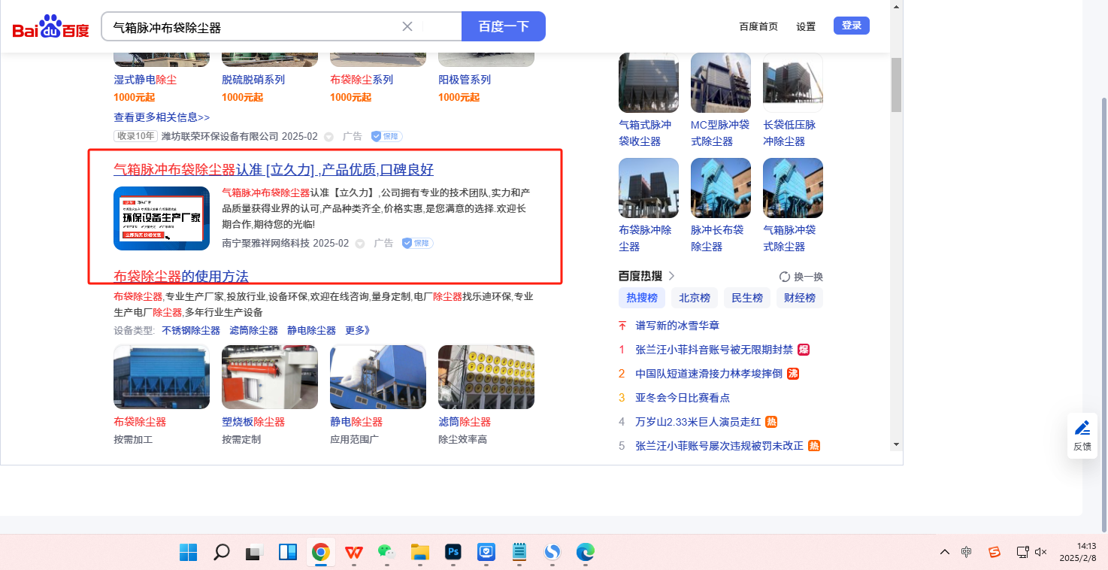Open the Windows Start menu

188,553
